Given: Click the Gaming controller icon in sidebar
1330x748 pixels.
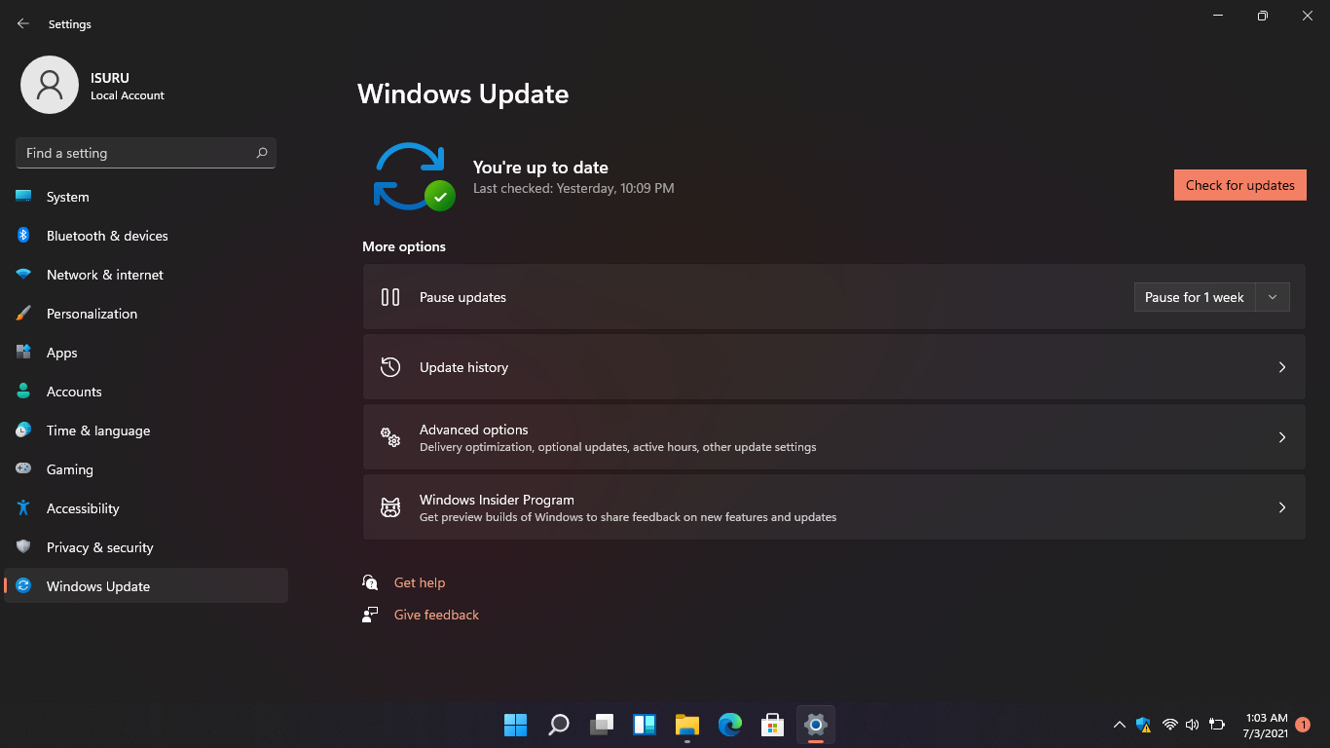Looking at the screenshot, I should [23, 469].
